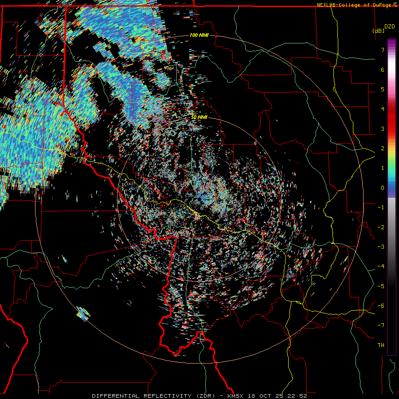Click the -2 value on color scale
The image size is (399, 399).
(381, 227)
